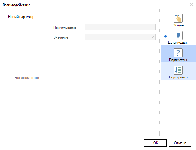Click the Отмена button
The image size is (196, 150).
[180, 143]
